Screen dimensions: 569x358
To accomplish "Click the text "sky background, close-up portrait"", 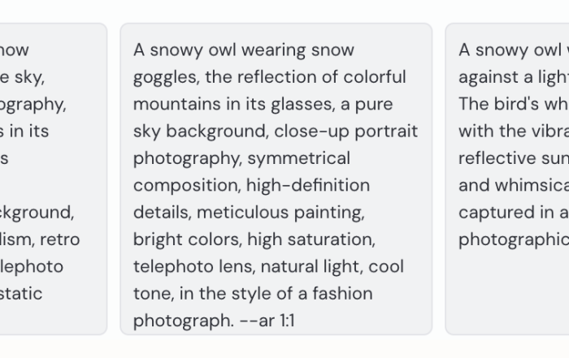I will click(276, 132).
